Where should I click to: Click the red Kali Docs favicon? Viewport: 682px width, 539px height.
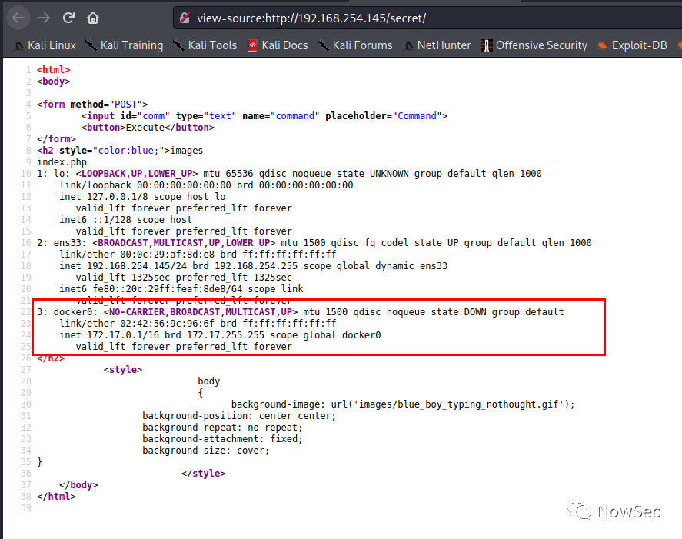252,45
